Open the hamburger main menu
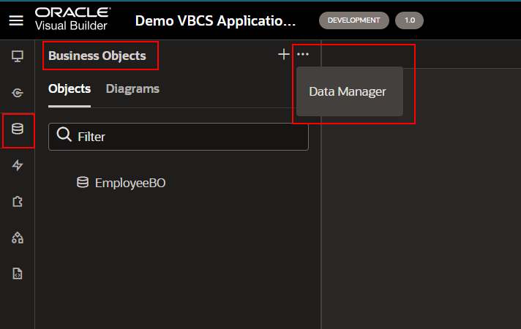This screenshot has width=521, height=329. click(16, 20)
